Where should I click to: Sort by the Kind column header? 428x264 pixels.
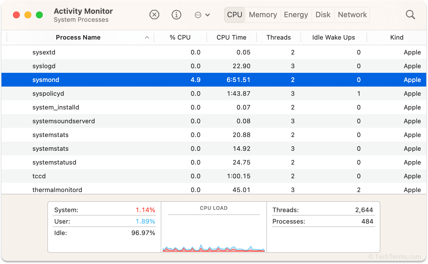(x=397, y=38)
